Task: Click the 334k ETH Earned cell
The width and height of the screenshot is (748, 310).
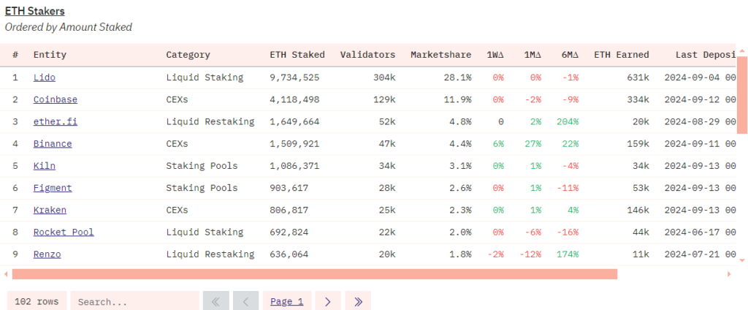Action: (x=638, y=99)
